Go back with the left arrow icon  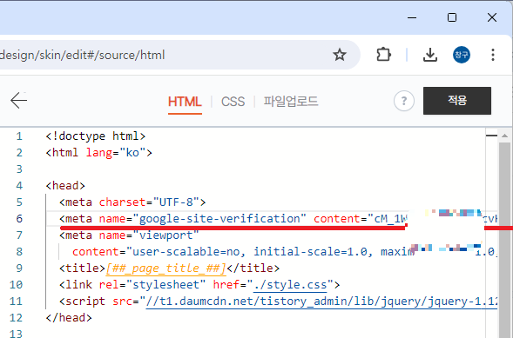(x=18, y=100)
